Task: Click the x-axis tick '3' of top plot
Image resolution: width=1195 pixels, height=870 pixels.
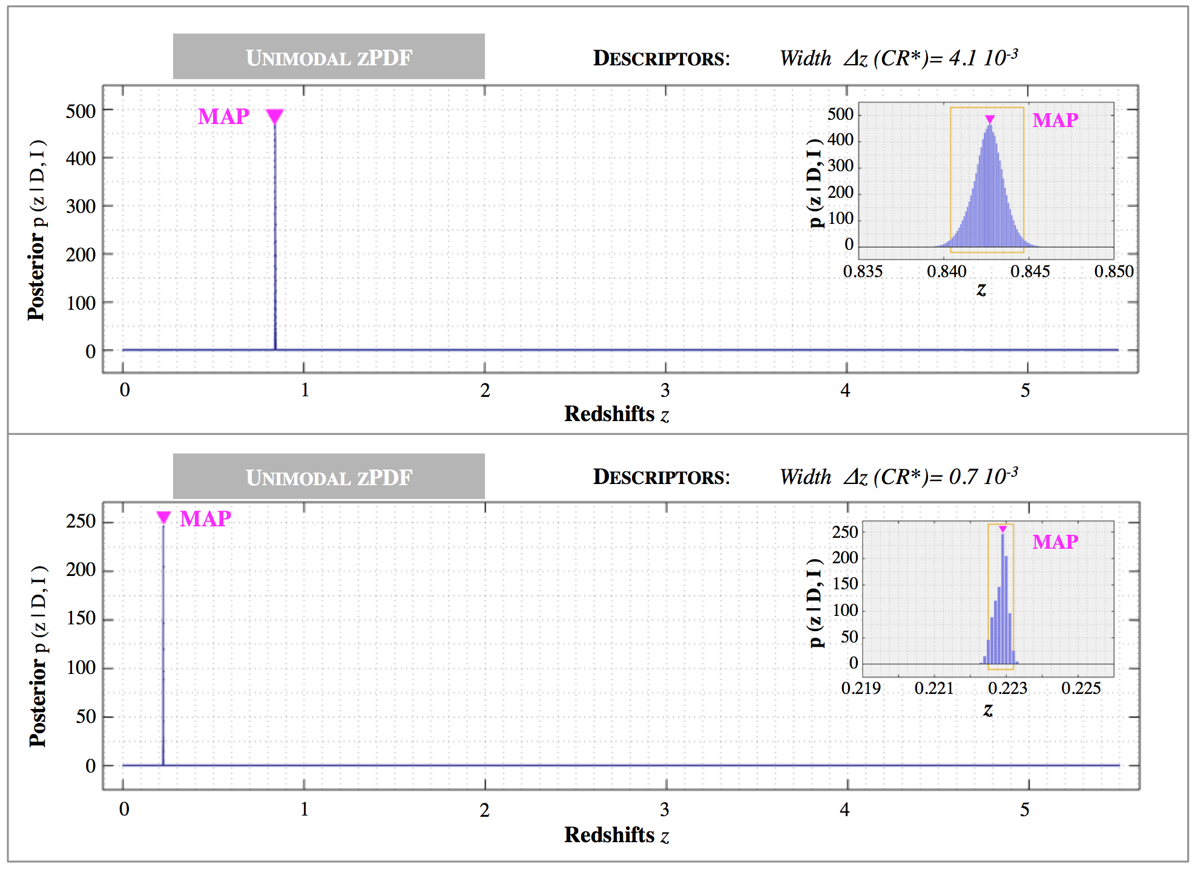Action: 665,390
